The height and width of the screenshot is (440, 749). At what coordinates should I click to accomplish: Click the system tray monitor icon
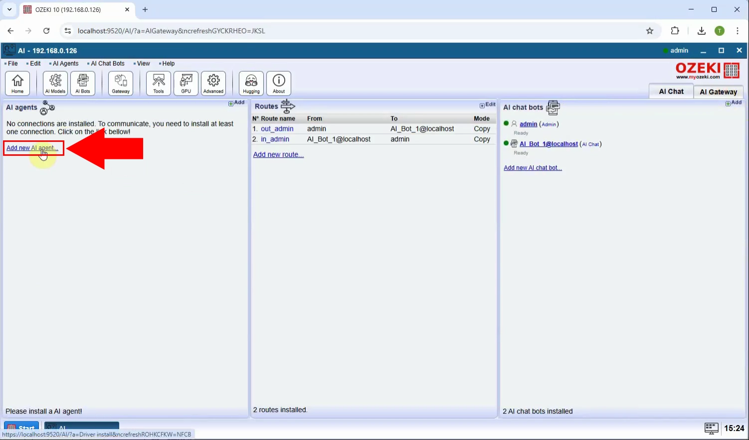click(711, 428)
